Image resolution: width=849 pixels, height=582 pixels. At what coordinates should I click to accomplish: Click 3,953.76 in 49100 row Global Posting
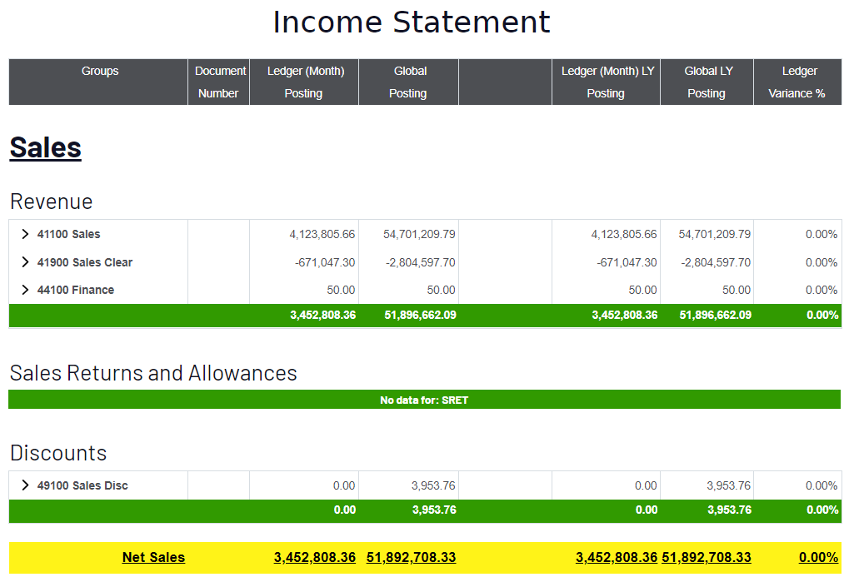click(x=433, y=485)
